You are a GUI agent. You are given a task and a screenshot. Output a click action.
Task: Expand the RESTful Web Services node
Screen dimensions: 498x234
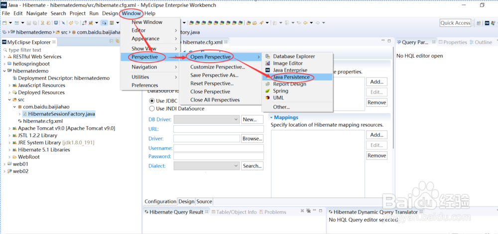[x=4, y=57]
